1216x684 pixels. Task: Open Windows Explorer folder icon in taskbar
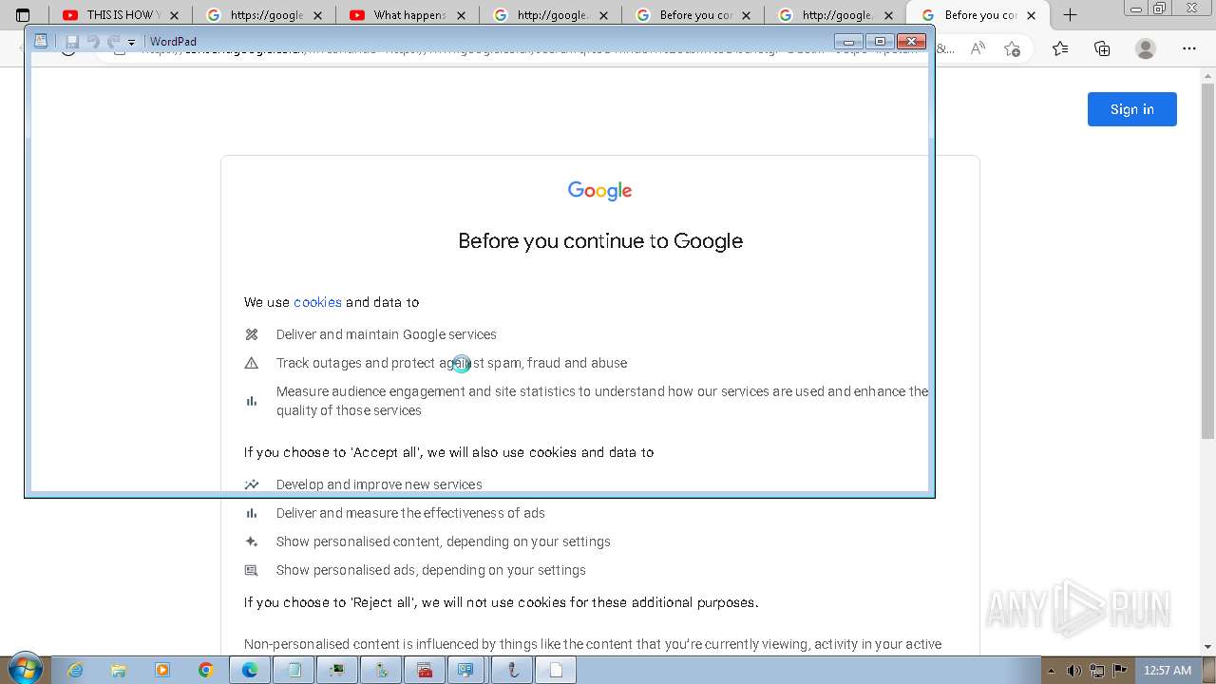pyautogui.click(x=119, y=670)
